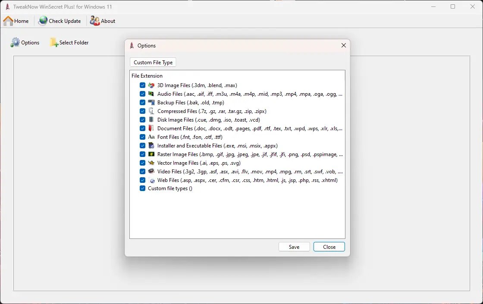
Task: Toggle the Vector Image Files checkbox
Action: [142, 163]
